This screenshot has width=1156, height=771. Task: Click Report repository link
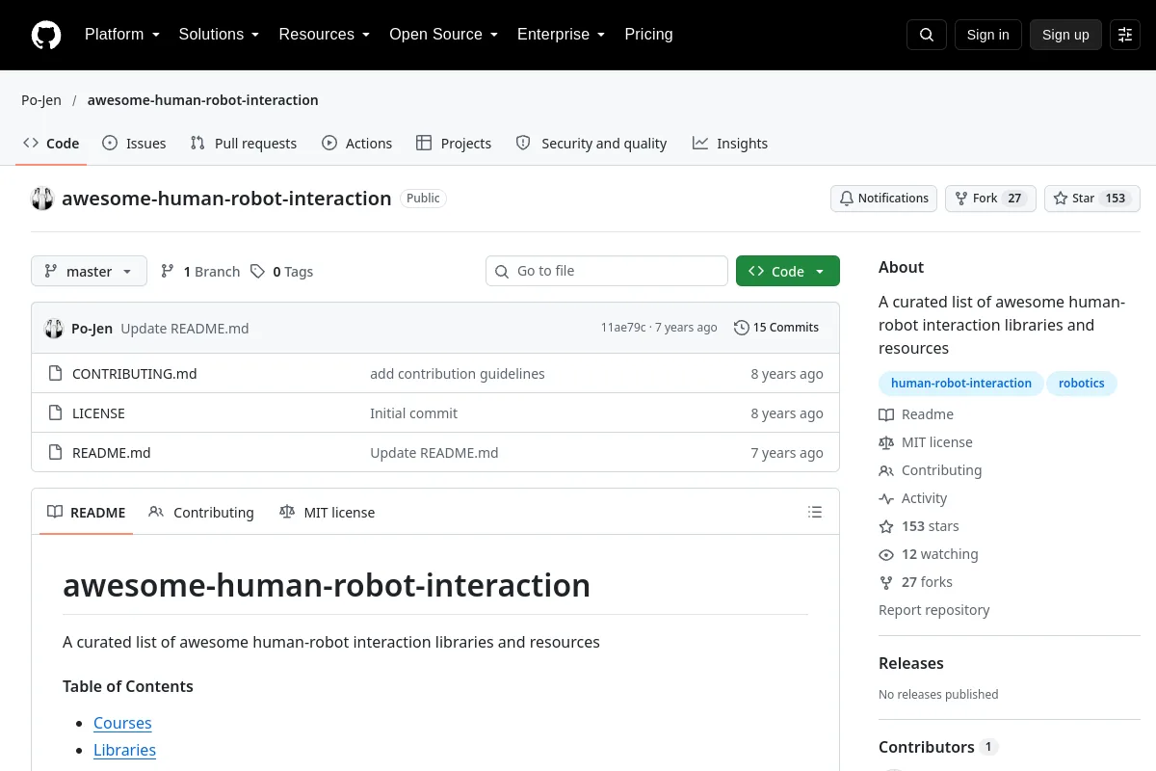point(933,610)
